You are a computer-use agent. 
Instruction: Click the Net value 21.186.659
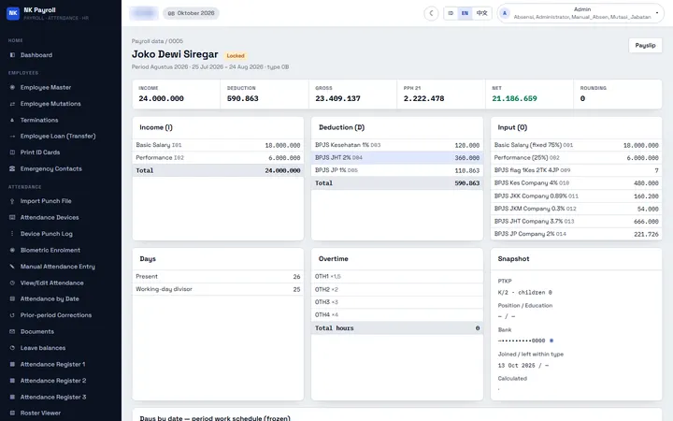pyautogui.click(x=514, y=98)
